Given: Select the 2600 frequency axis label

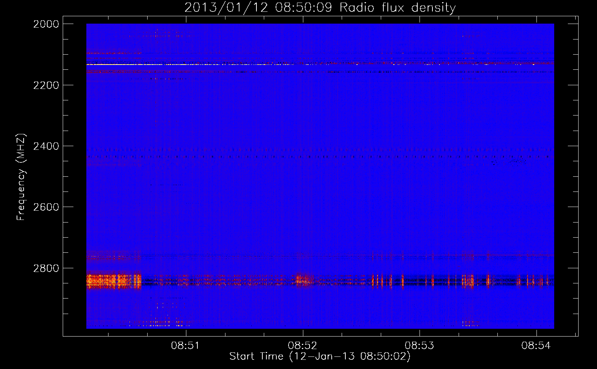Looking at the screenshot, I should click(46, 207).
